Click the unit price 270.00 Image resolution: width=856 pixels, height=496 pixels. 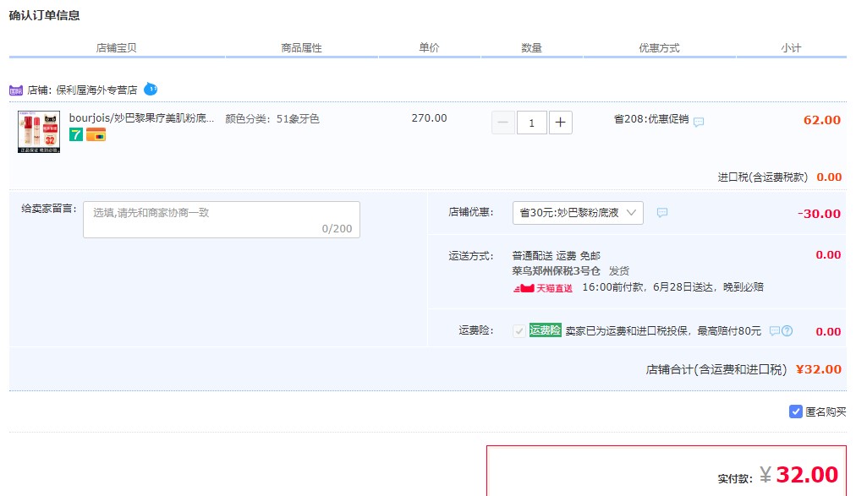pyautogui.click(x=429, y=118)
